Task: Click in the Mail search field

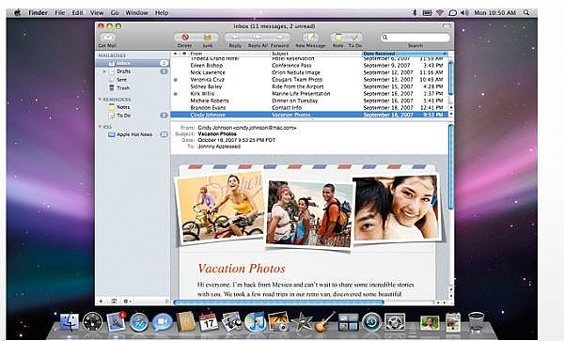Action: tap(415, 38)
